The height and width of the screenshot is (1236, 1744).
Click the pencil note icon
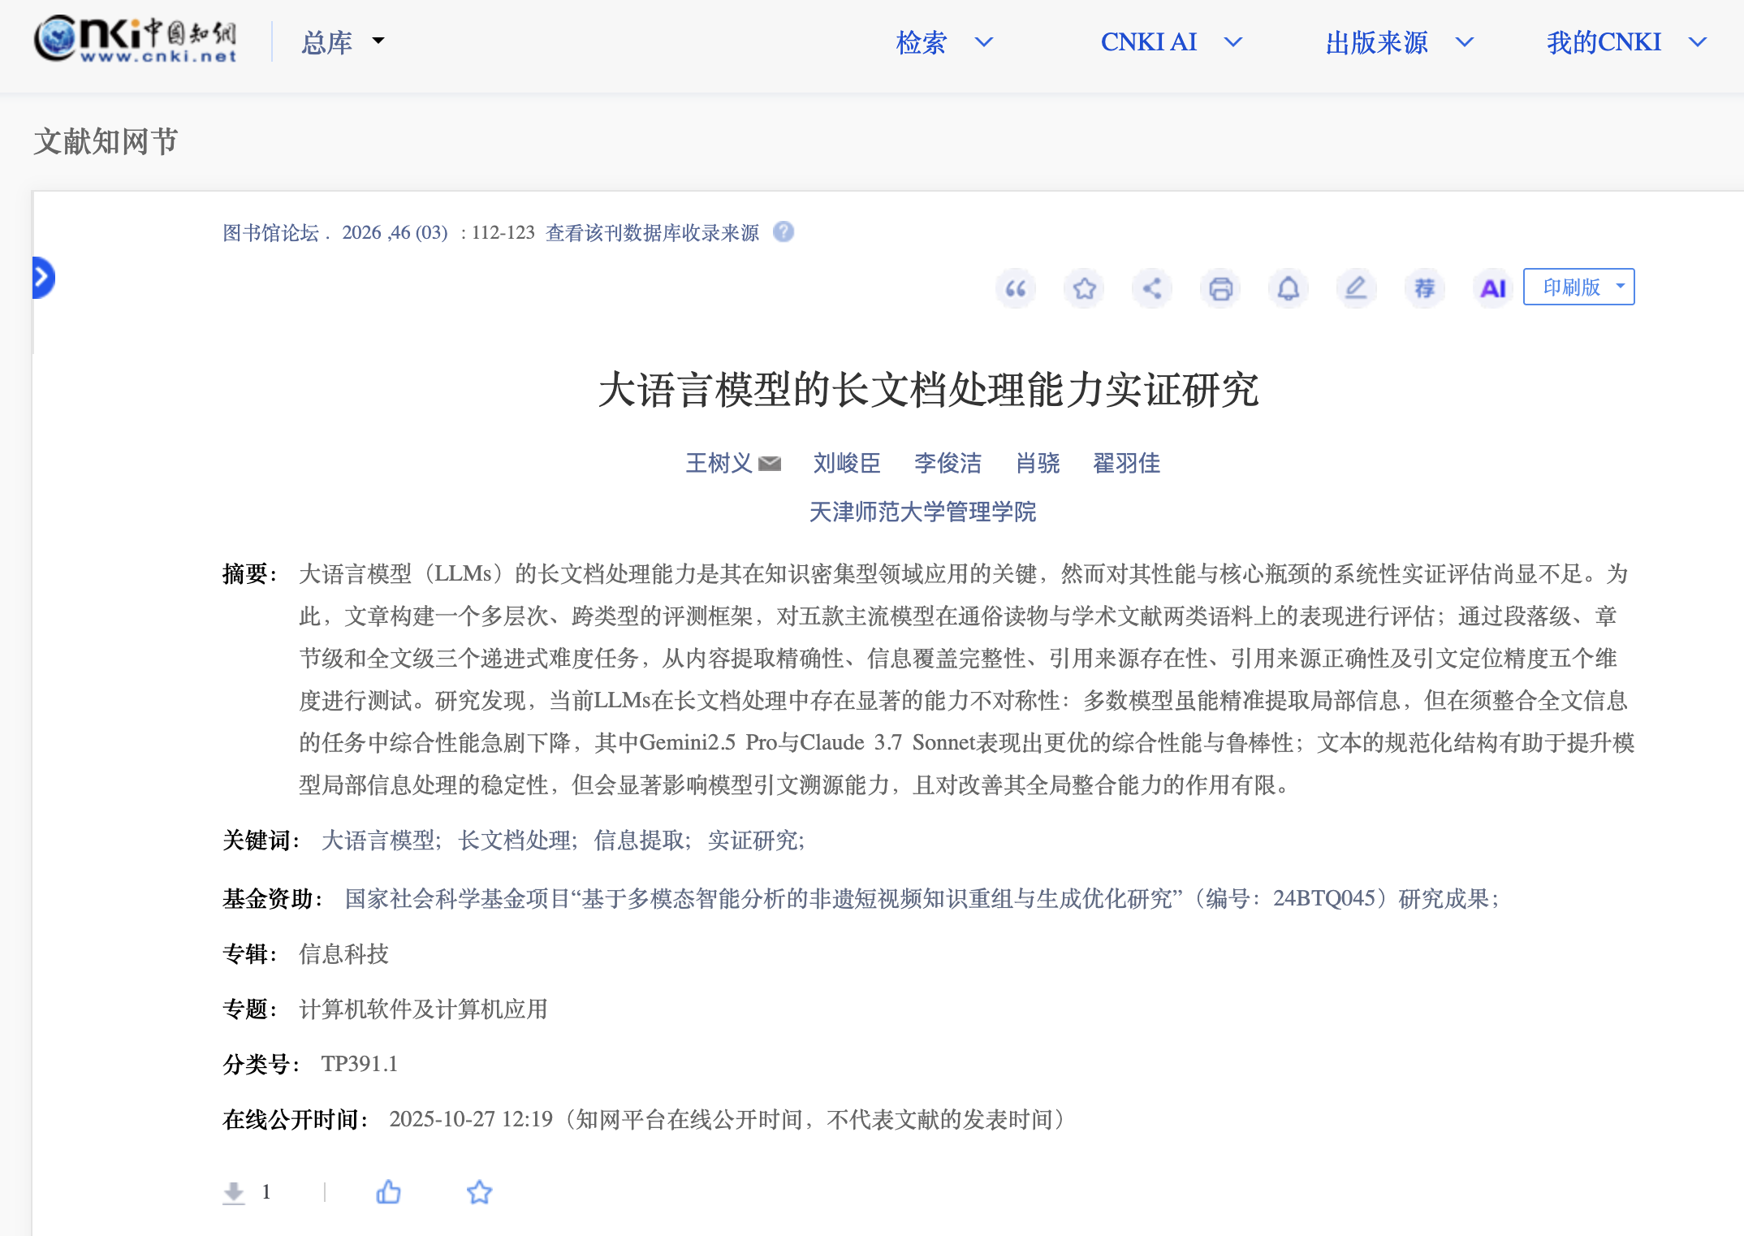pyautogui.click(x=1356, y=288)
